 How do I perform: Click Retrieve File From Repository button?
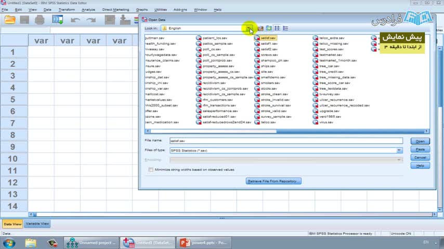pyautogui.click(x=273, y=181)
